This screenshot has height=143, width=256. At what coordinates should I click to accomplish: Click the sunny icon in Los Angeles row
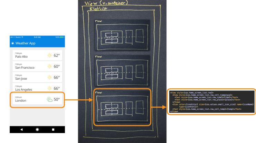(x=49, y=88)
